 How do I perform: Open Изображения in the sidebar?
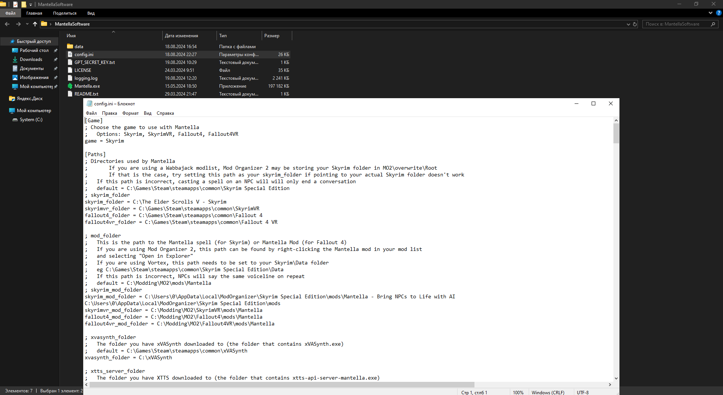[x=34, y=77]
